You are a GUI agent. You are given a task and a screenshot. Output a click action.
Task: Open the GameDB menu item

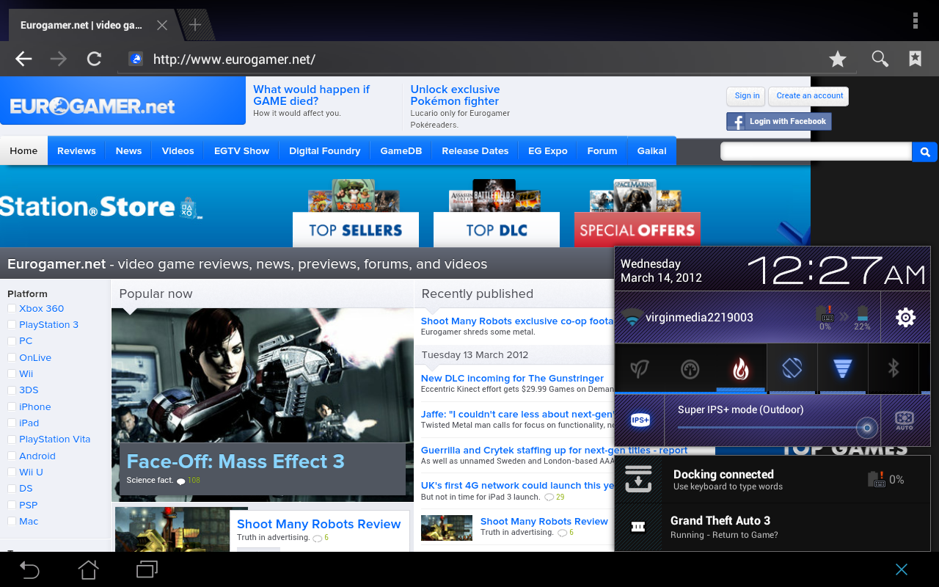(401, 151)
